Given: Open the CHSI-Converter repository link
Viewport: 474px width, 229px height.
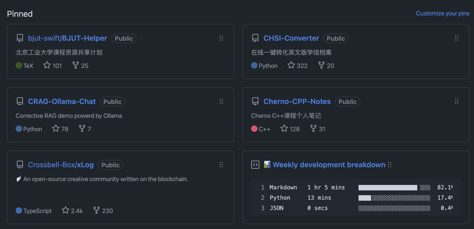Looking at the screenshot, I should coord(291,38).
